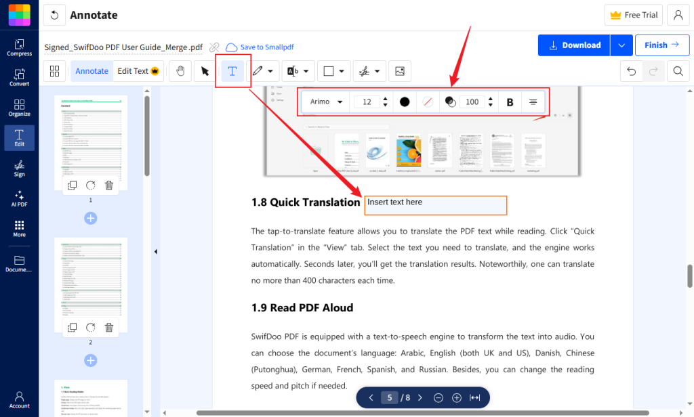
Task: Rotate page 2 from its thumbnail toolbar
Action: (90, 327)
